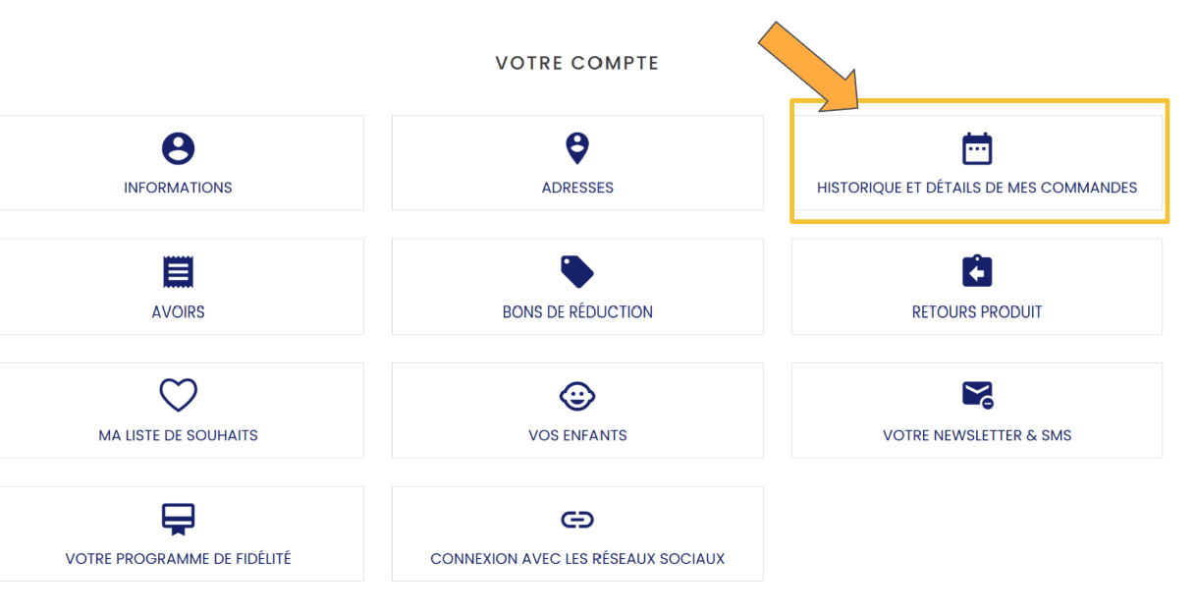
Task: Open Retours Produit text link
Action: (x=977, y=312)
